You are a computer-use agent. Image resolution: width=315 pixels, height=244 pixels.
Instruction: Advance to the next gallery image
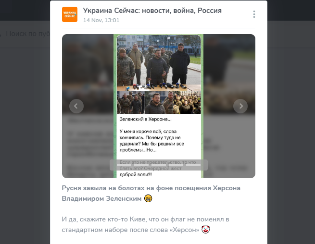[240, 106]
